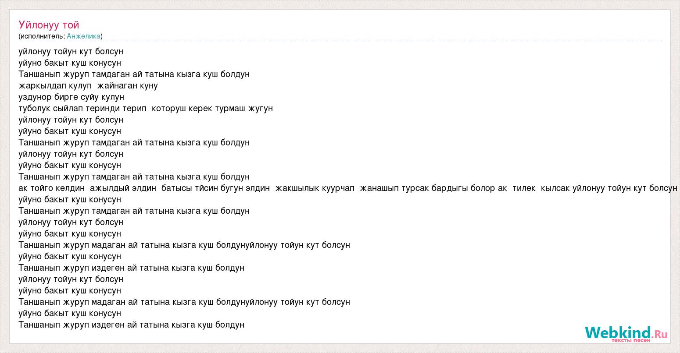The width and height of the screenshot is (680, 353).
Task: Click the word 'куурчап' in the lyrics
Action: click(338, 188)
